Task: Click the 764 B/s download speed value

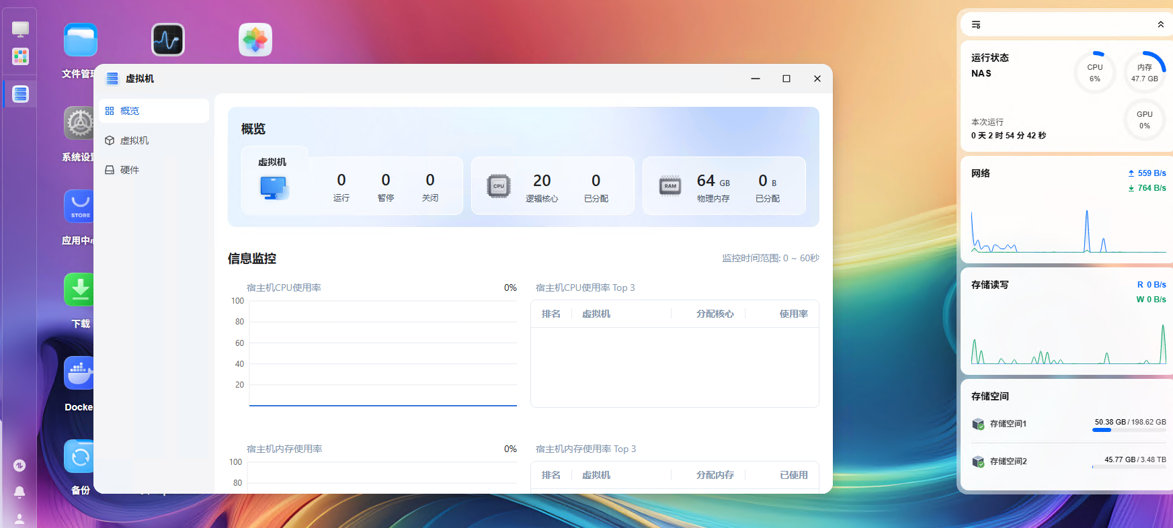Action: pos(1152,188)
